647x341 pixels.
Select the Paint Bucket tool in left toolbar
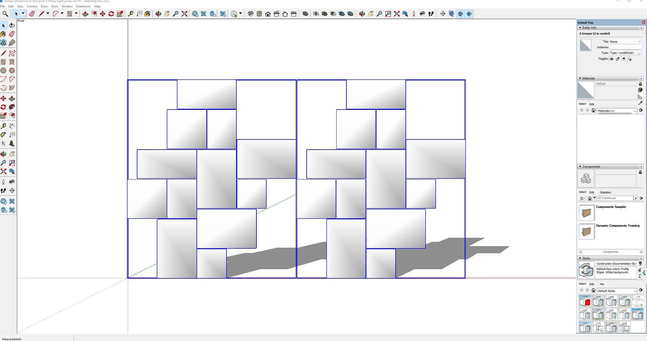[x=3, y=34]
